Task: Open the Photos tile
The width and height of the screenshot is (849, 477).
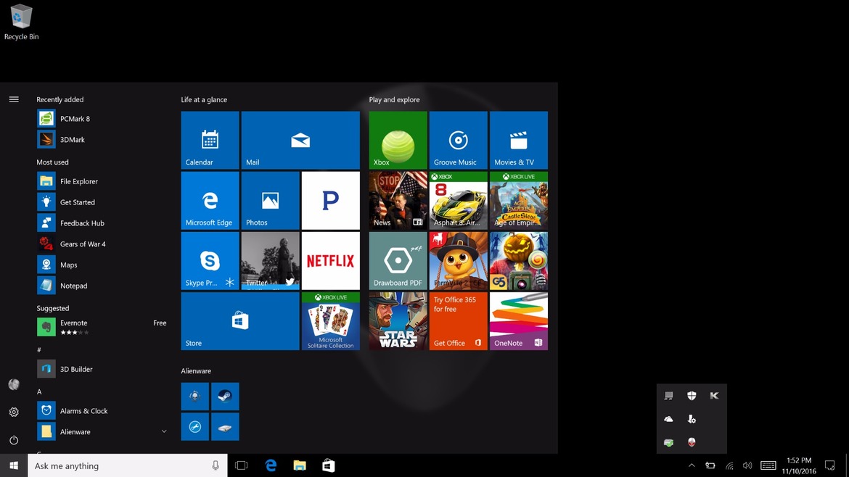Action: click(x=270, y=201)
